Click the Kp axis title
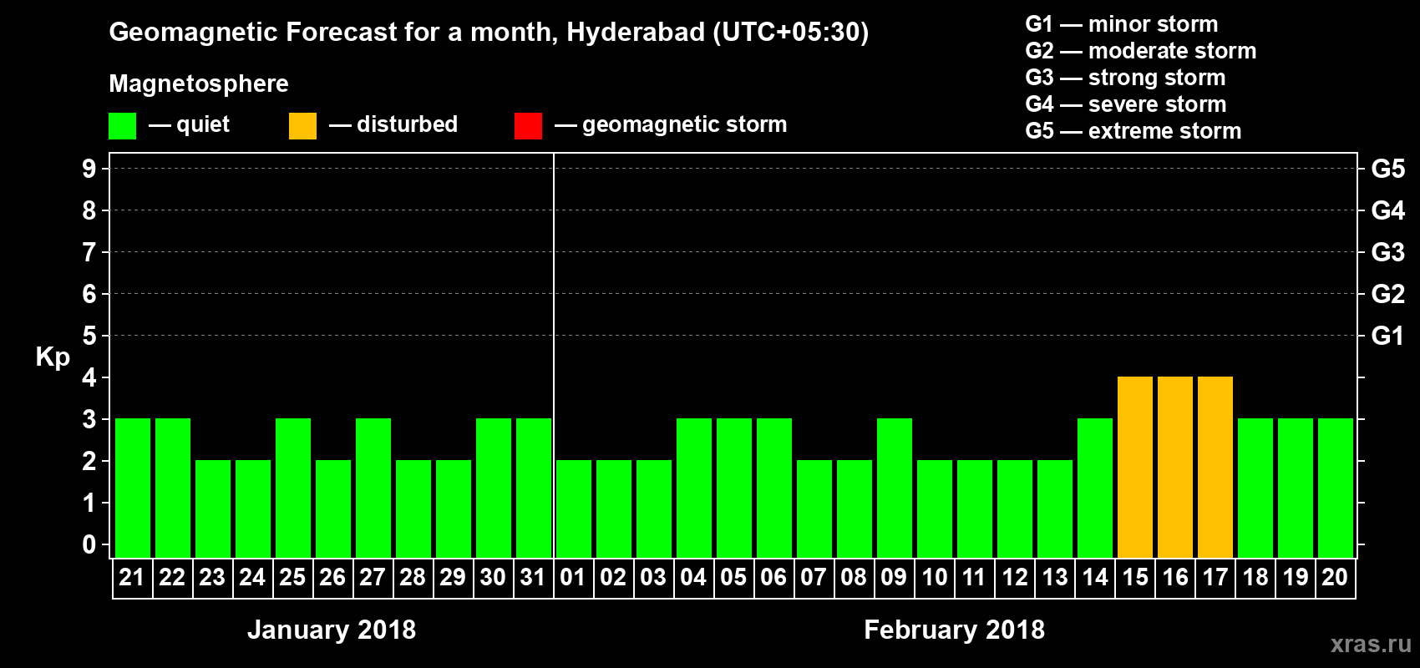 53,358
